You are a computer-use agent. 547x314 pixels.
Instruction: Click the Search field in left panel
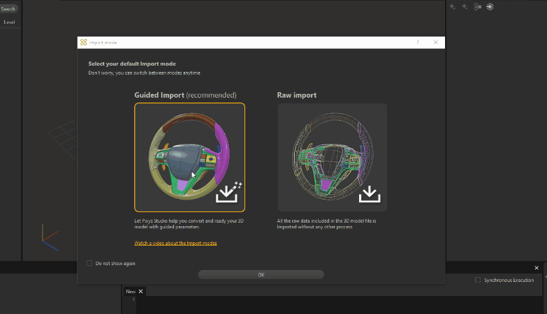click(x=8, y=9)
